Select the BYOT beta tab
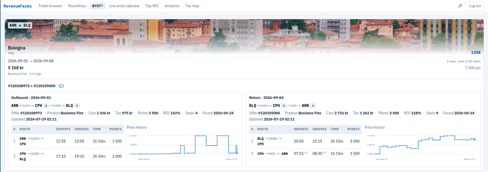488x172 pixels. pos(97,6)
